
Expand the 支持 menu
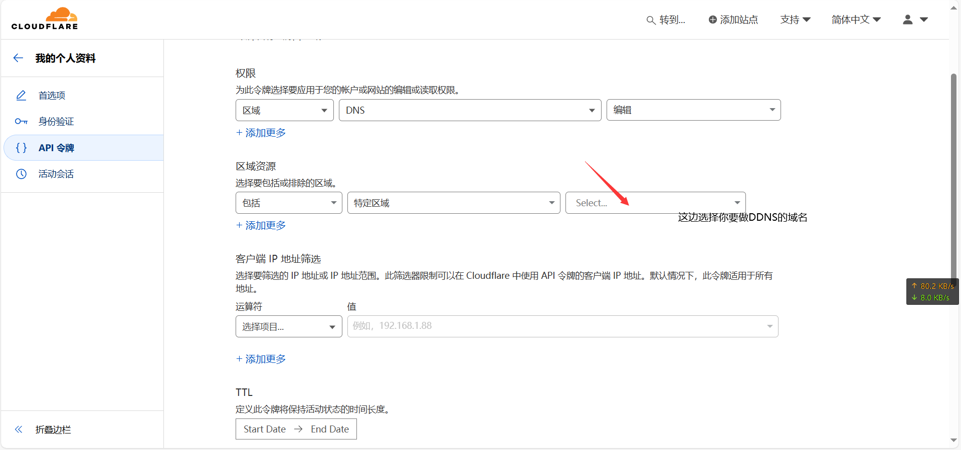(796, 20)
